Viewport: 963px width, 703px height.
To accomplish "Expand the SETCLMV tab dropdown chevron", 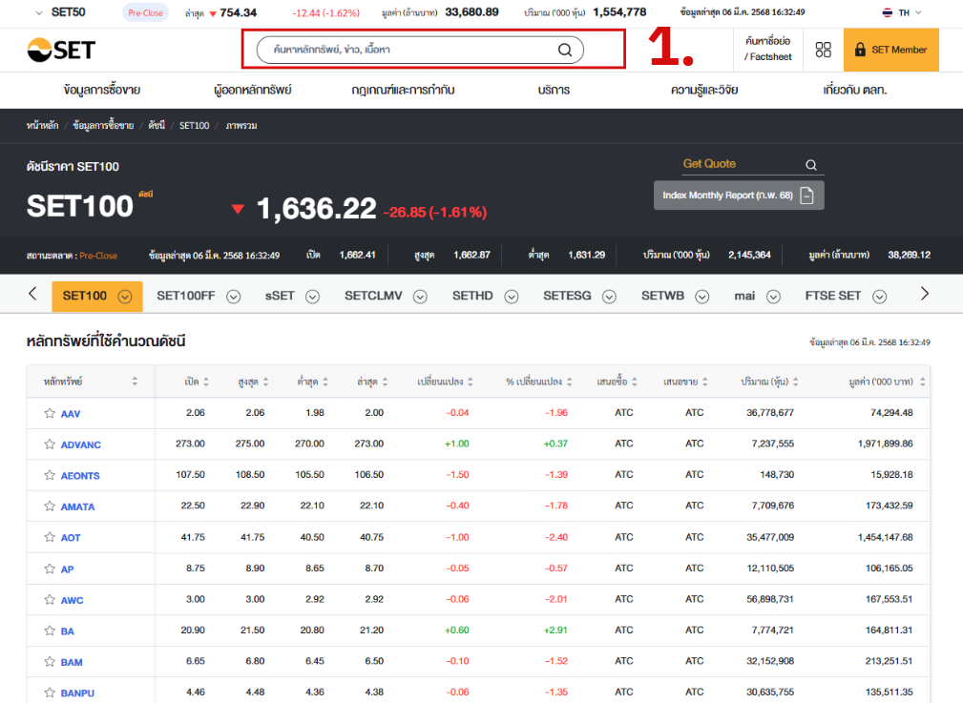I will pos(420,298).
